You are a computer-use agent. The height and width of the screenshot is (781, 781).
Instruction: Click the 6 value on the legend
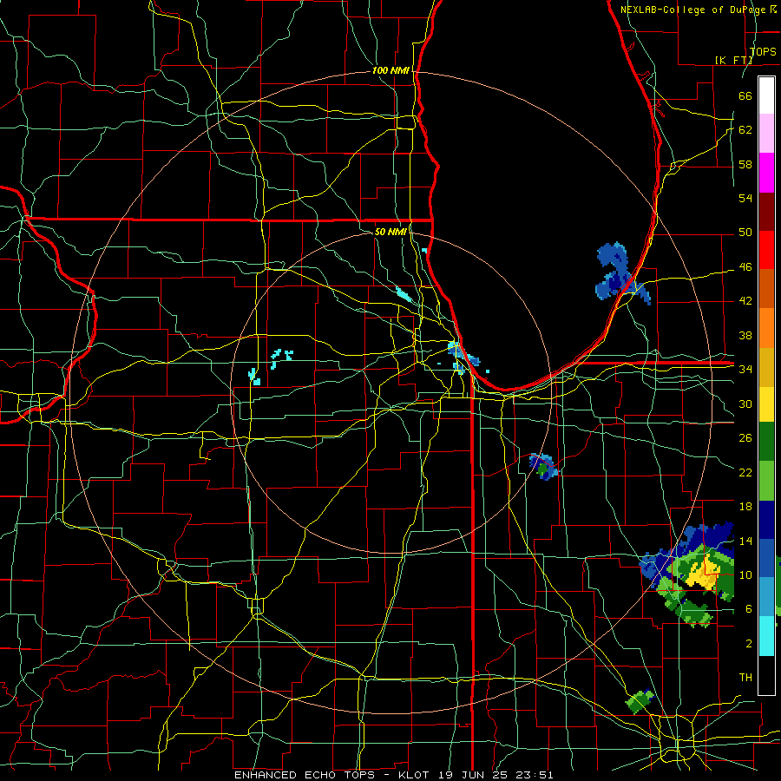coord(748,609)
